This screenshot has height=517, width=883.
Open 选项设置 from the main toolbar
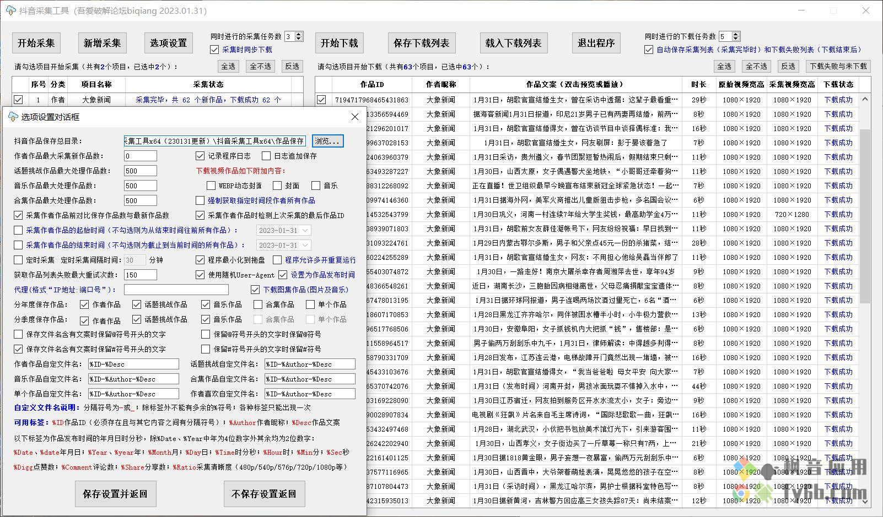[x=169, y=43]
